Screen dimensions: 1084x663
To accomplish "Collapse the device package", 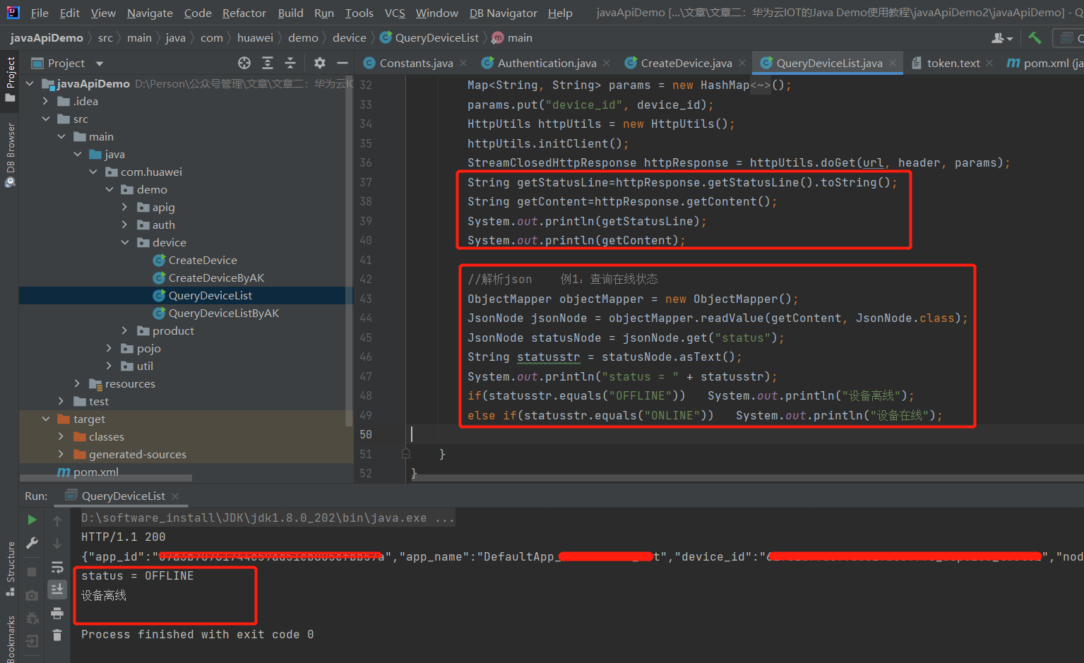I will [x=125, y=242].
